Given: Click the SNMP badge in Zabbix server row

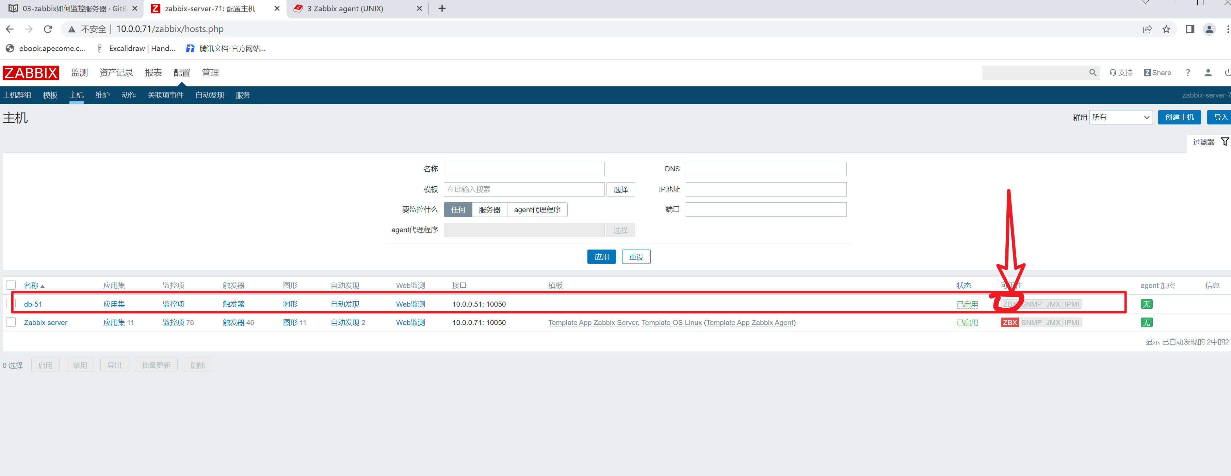Looking at the screenshot, I should click(x=1031, y=323).
